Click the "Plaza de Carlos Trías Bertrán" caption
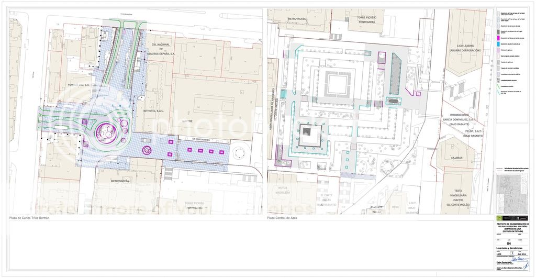The height and width of the screenshot is (278, 536). coord(29,218)
